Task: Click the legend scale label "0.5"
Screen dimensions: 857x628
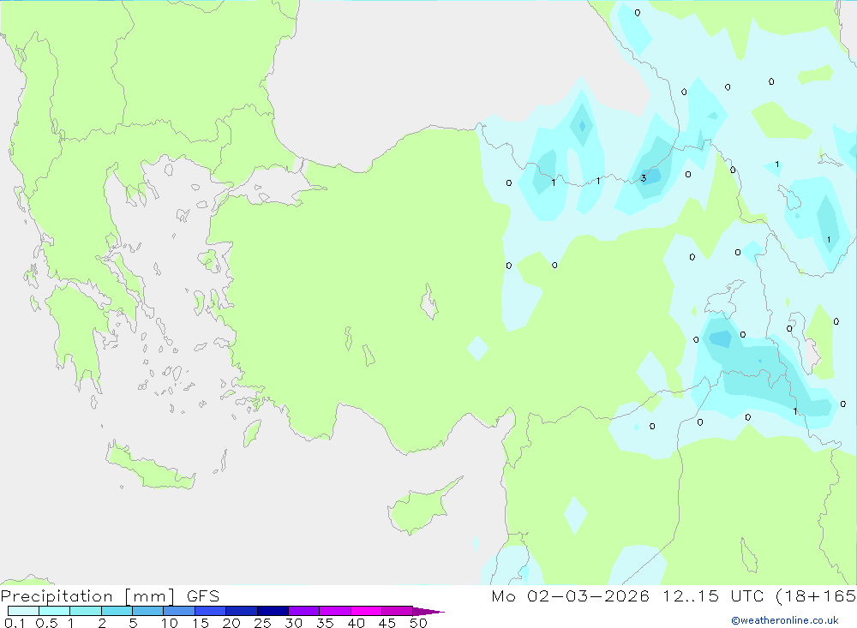Action: [x=46, y=623]
